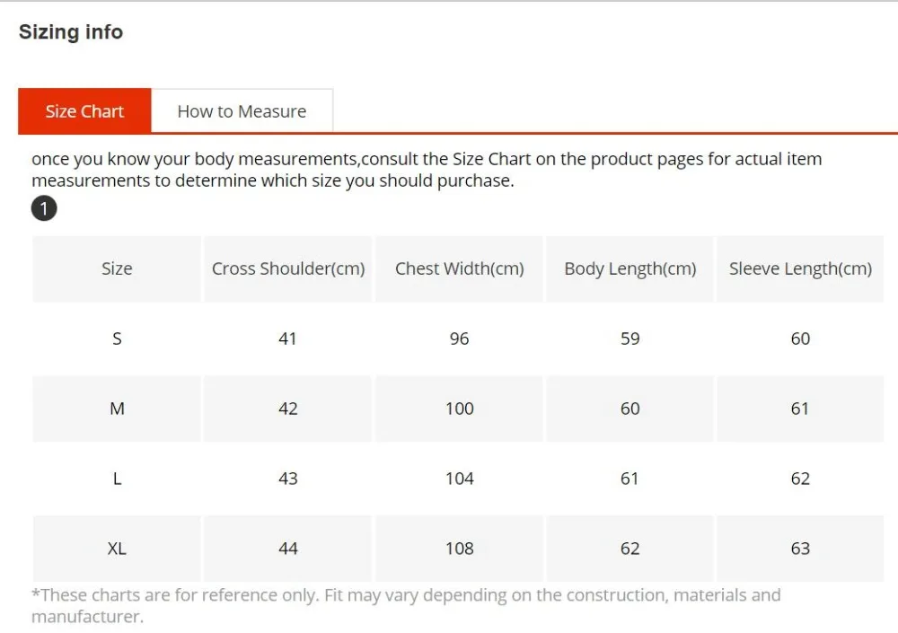The width and height of the screenshot is (898, 633).
Task: Select the XL size row label
Action: [x=117, y=549]
